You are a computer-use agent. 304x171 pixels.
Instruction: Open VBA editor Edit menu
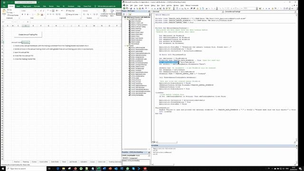(x=131, y=5)
